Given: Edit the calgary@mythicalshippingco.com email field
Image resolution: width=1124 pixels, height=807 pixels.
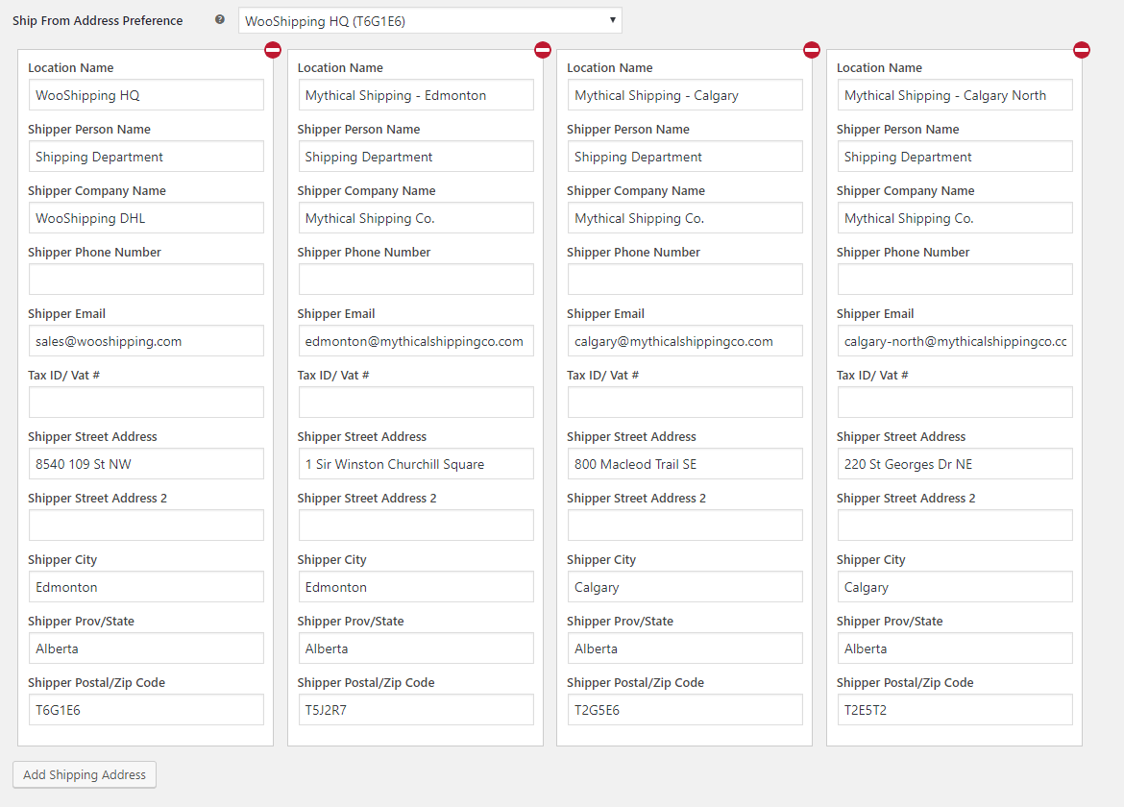Looking at the screenshot, I should (685, 341).
